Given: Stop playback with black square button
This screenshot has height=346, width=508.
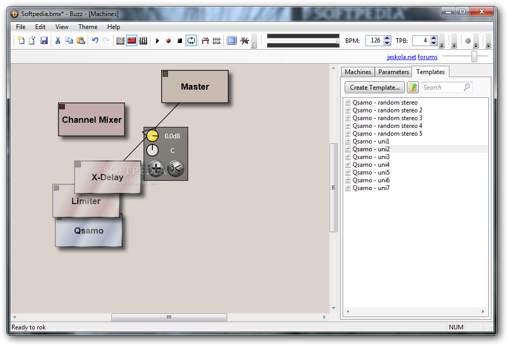Looking at the screenshot, I should click(x=180, y=41).
